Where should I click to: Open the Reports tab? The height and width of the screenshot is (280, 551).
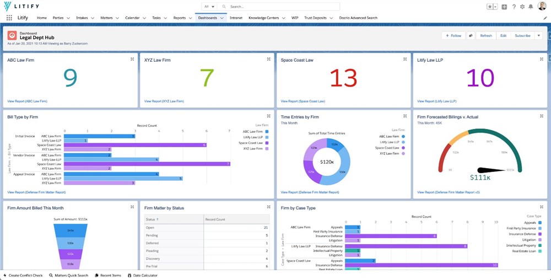[180, 18]
